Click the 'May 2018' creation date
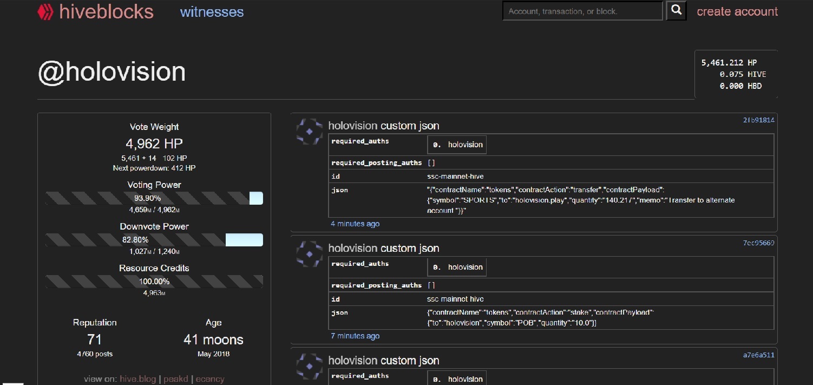Screen dimensions: 813x385 [x=213, y=354]
